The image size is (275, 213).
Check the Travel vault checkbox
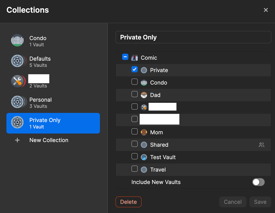click(x=134, y=169)
